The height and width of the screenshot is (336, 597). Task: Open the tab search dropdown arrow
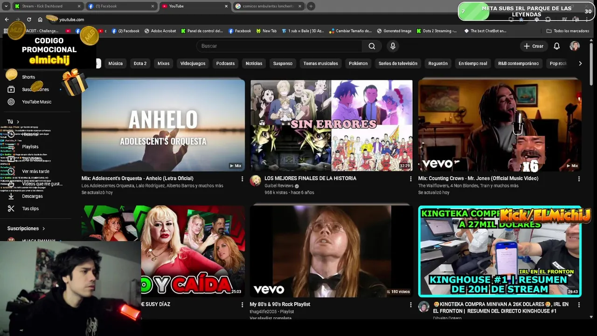(6, 6)
